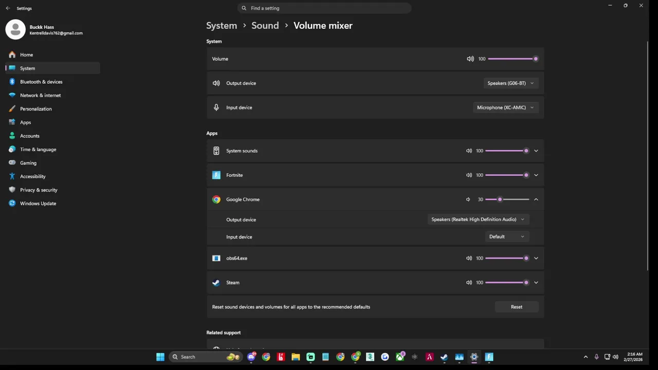
Task: Open Gaming settings
Action: (52, 163)
